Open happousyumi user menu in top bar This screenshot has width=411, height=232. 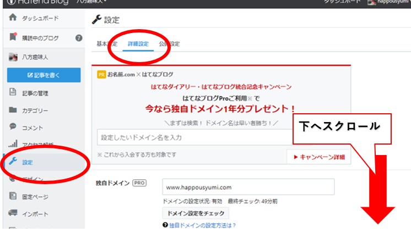click(x=389, y=2)
